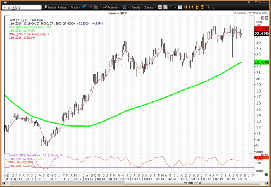Click the zoom region selection icon
This screenshot has width=271, height=187.
208,7
